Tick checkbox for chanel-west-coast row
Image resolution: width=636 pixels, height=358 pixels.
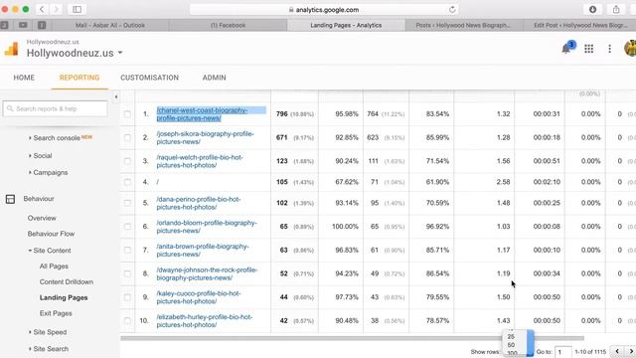point(127,114)
